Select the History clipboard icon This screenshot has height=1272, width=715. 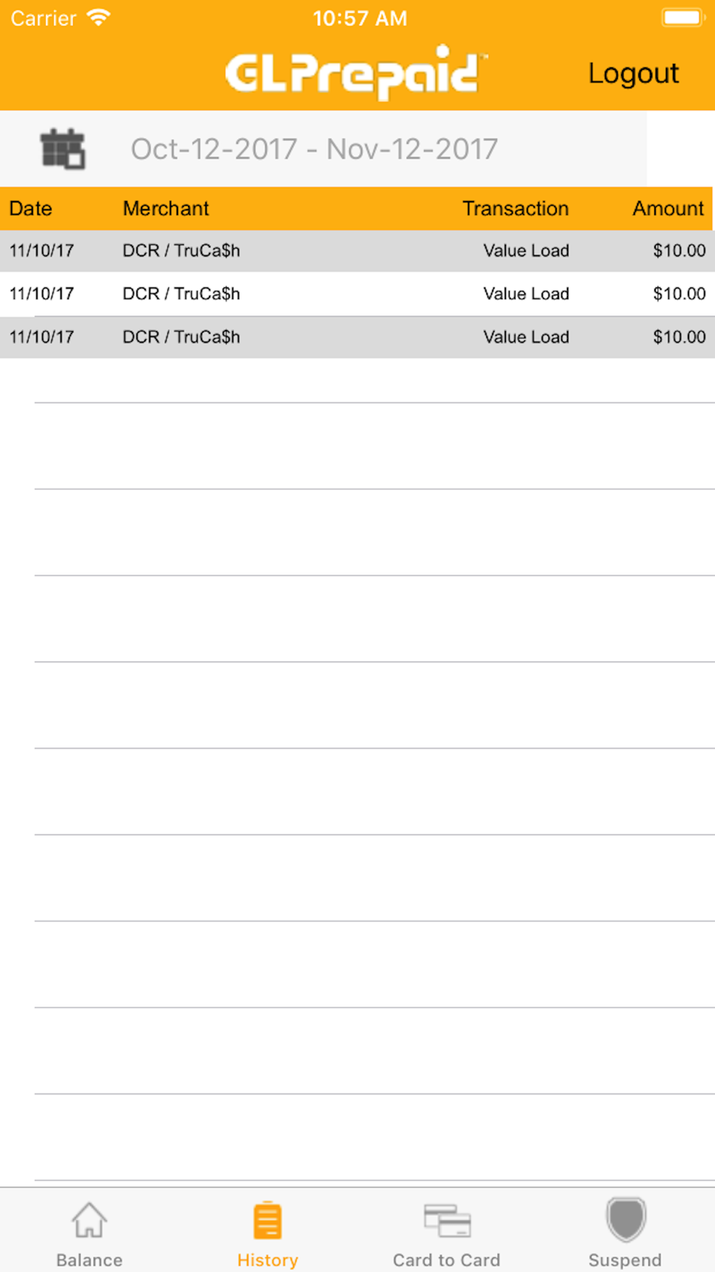point(267,1220)
